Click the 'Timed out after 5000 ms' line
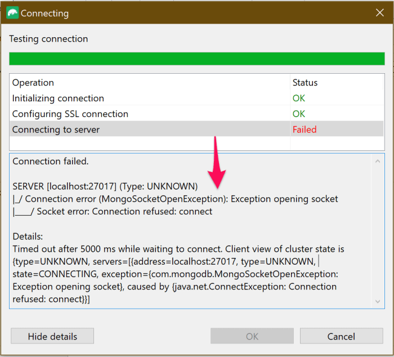The image size is (394, 357). [178, 249]
